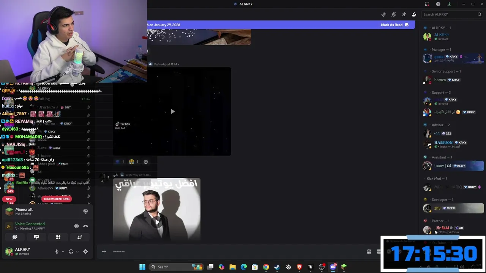Viewport: 486px width, 273px height.
Task: Open Steam from taskbar
Action: coord(277,267)
